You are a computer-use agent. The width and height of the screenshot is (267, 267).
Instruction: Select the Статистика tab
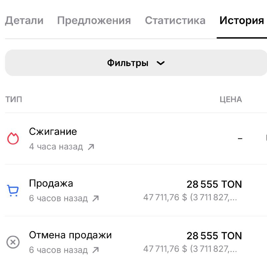click(175, 21)
